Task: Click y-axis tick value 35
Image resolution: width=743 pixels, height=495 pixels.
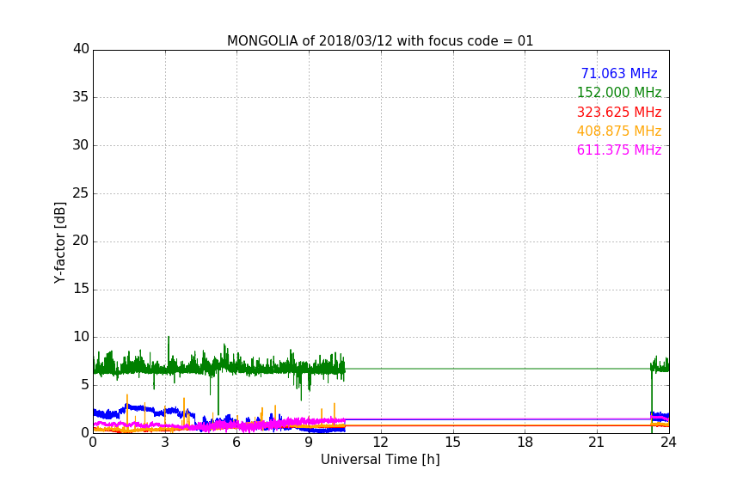Action: pos(81,97)
